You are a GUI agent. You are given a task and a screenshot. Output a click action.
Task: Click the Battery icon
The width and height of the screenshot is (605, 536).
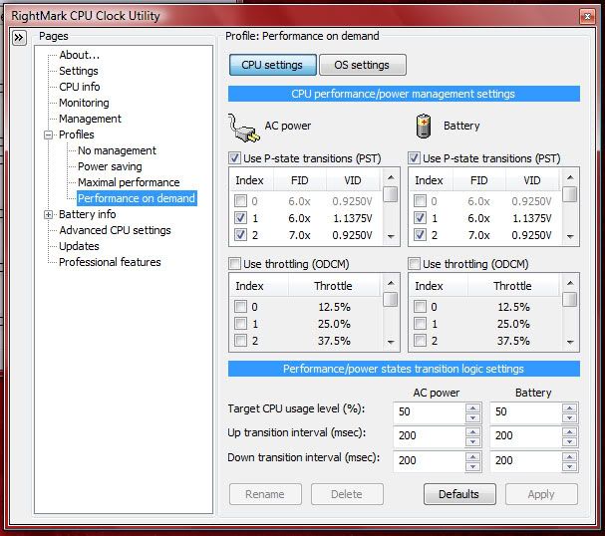pyautogui.click(x=424, y=126)
